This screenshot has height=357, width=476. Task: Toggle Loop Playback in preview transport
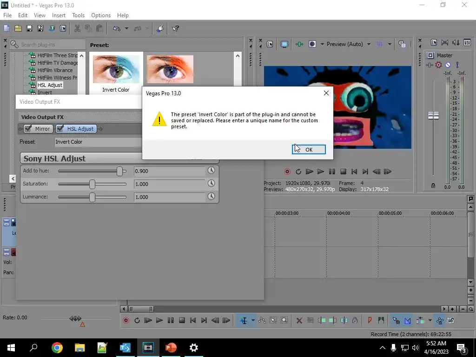tap(298, 172)
